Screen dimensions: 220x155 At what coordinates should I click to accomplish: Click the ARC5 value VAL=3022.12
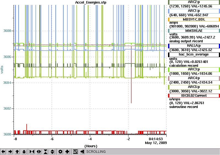click(x=202, y=91)
